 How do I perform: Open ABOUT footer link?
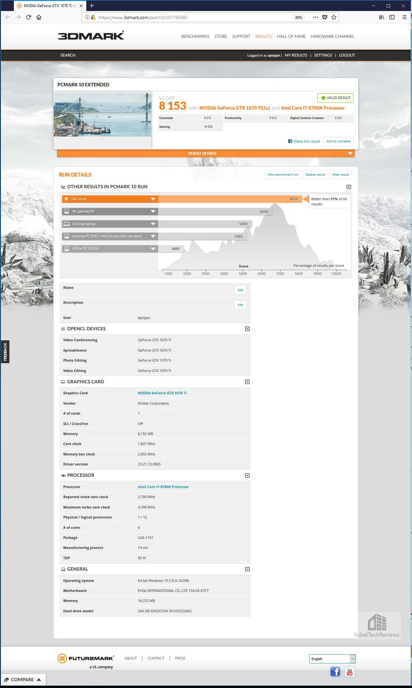[131, 658]
